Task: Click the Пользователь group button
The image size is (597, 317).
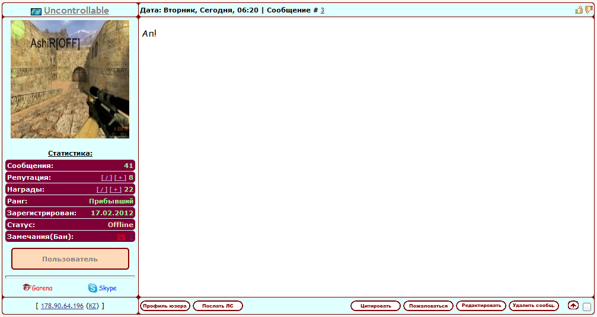Action: pyautogui.click(x=70, y=259)
